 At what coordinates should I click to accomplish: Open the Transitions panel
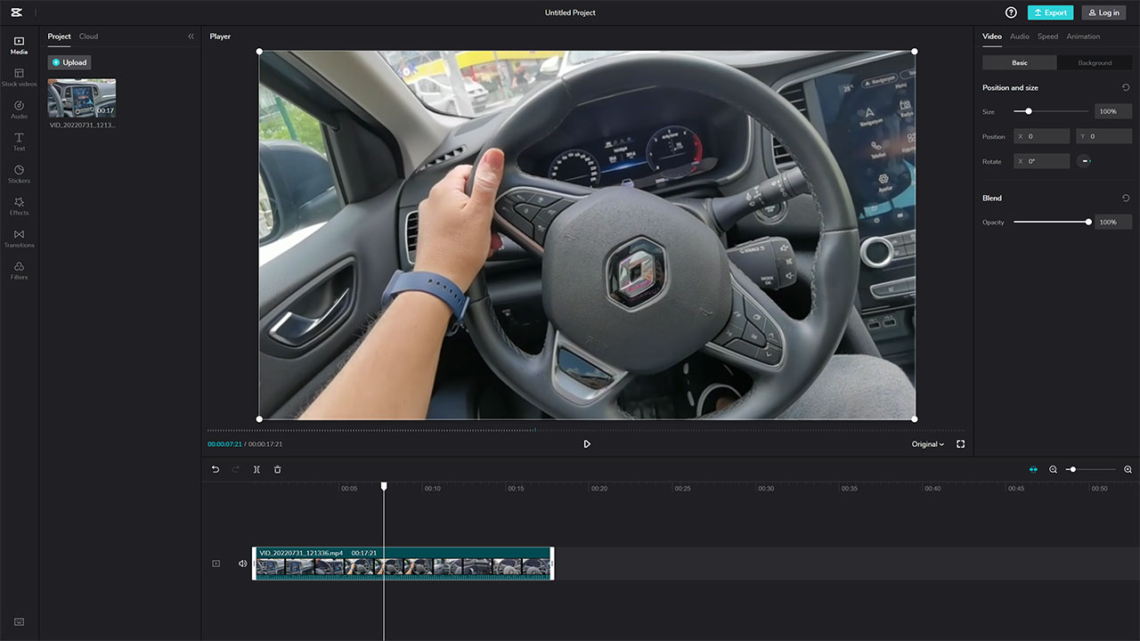[19, 238]
